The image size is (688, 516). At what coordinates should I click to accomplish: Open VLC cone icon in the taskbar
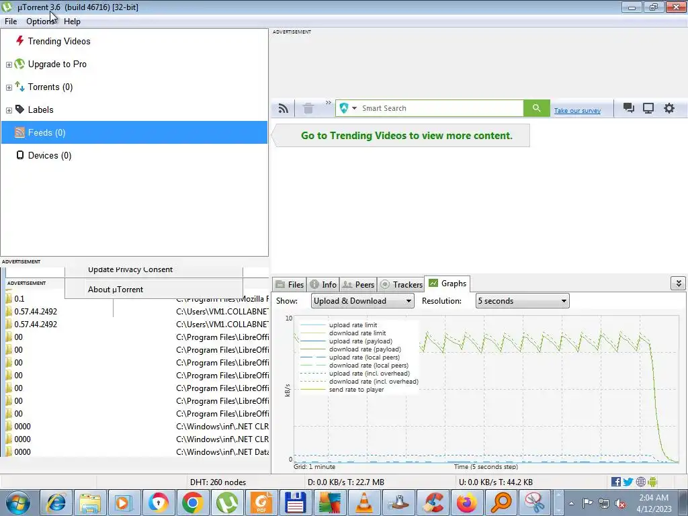[x=363, y=503]
